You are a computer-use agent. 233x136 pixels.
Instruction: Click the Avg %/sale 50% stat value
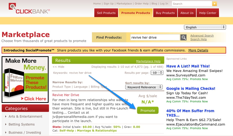(117, 127)
